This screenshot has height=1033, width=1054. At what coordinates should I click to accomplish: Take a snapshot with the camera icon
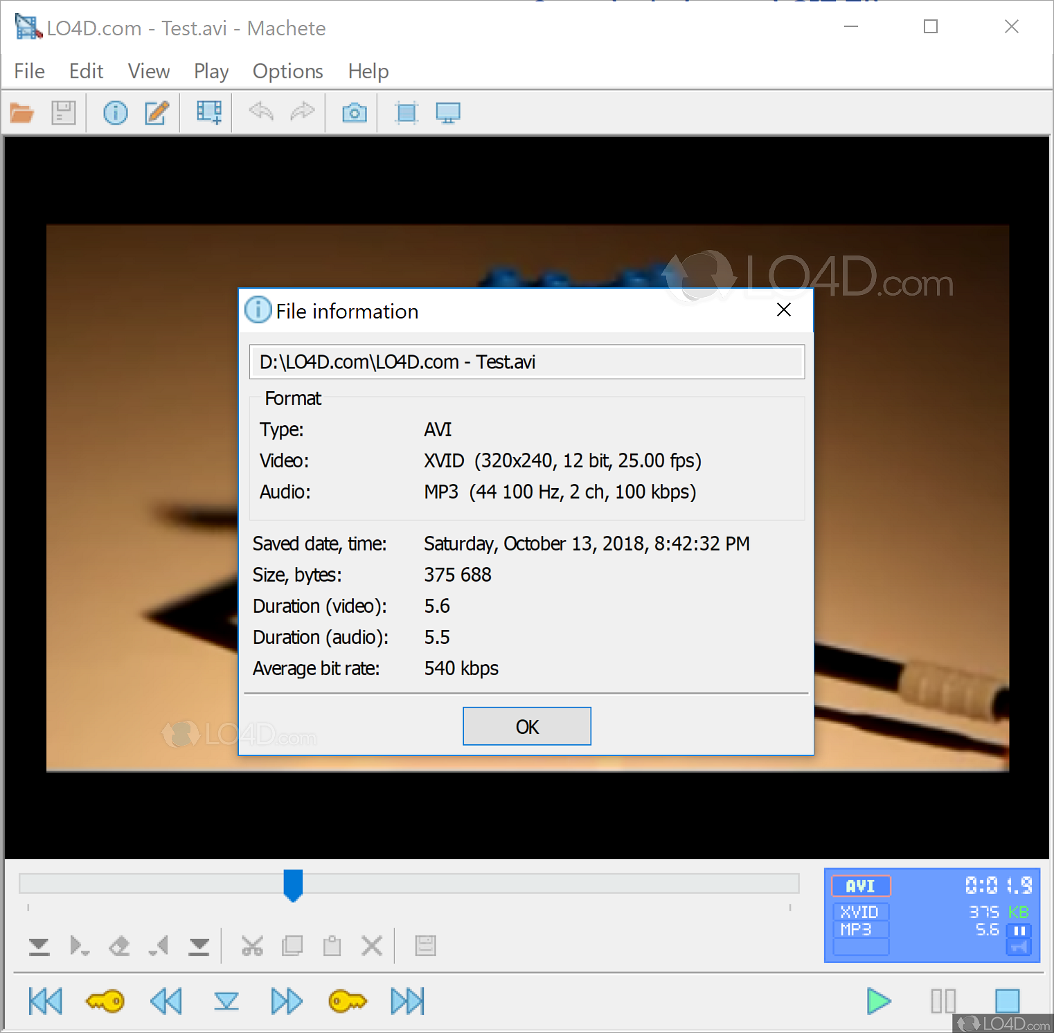354,112
